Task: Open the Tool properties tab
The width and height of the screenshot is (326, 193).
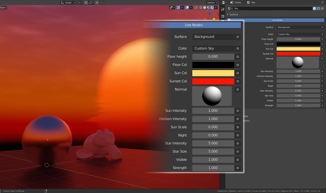Action: click(223, 9)
